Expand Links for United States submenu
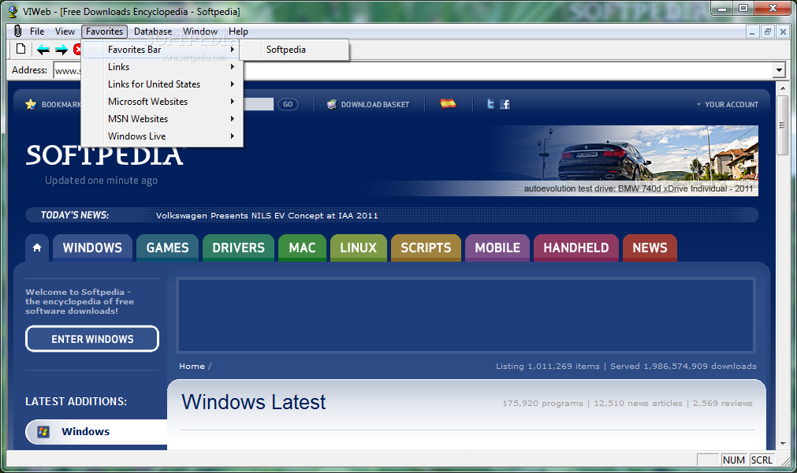 [x=162, y=84]
